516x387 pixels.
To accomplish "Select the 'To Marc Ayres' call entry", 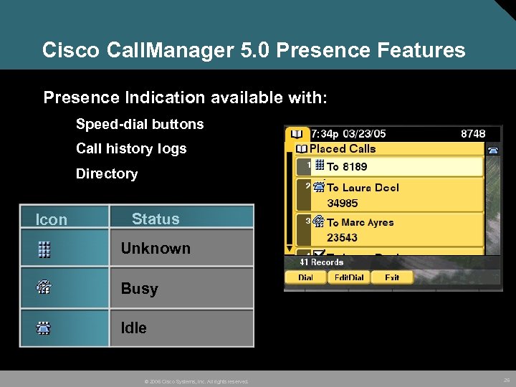I will pos(390,230).
